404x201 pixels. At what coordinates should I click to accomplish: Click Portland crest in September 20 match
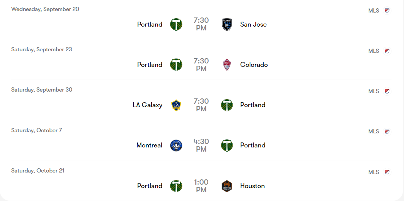[x=176, y=24]
